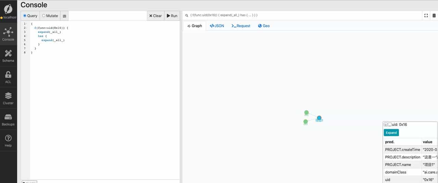Image resolution: width=438 pixels, height=183 pixels.
Task: Select the blue graph node
Action: click(x=319, y=118)
